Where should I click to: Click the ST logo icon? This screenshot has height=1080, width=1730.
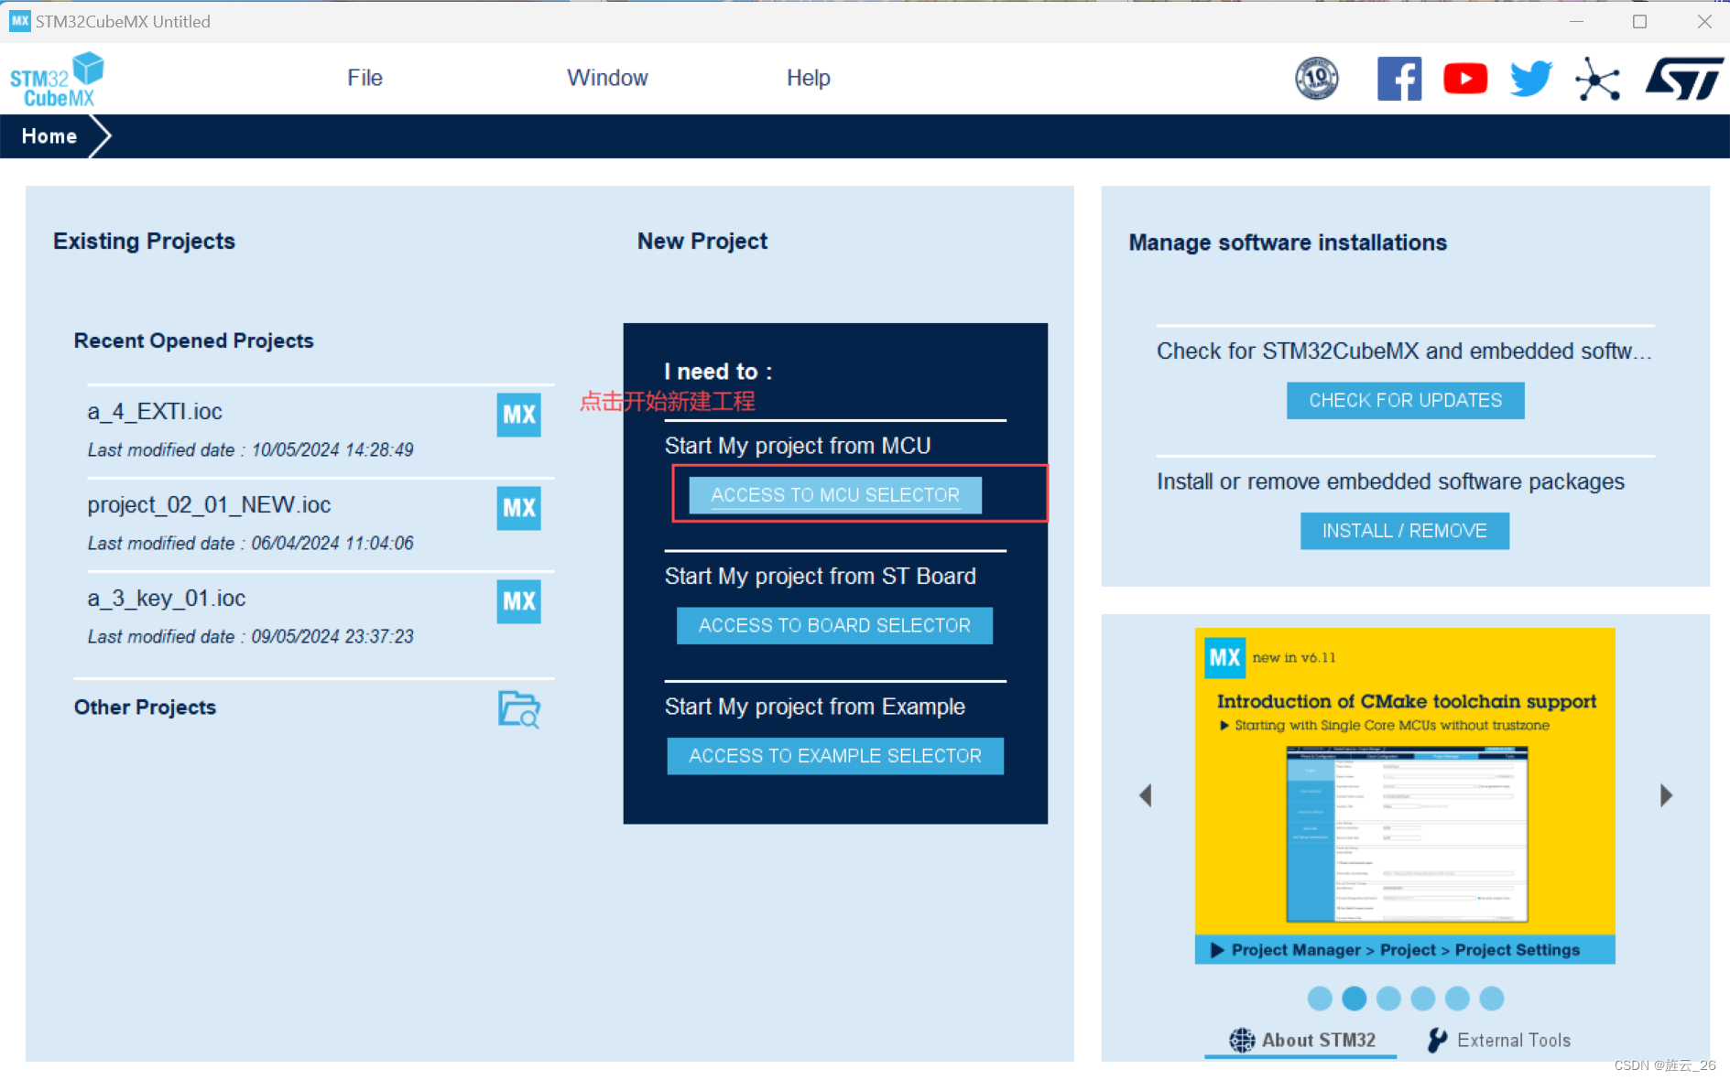coord(1684,80)
